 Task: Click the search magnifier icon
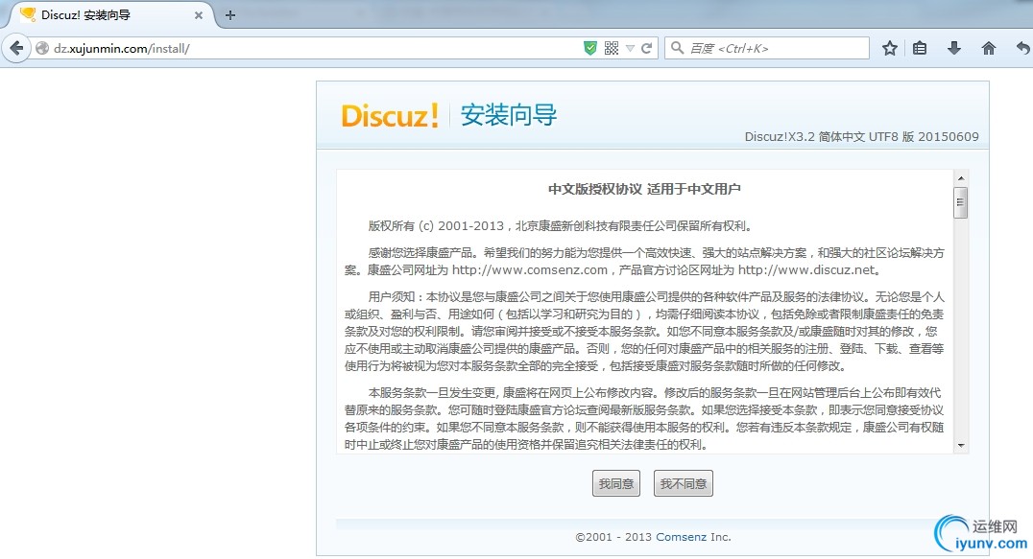coord(677,48)
